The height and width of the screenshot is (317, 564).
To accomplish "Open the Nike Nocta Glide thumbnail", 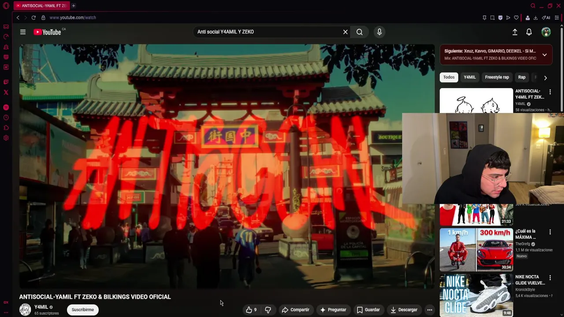I will coord(476,295).
